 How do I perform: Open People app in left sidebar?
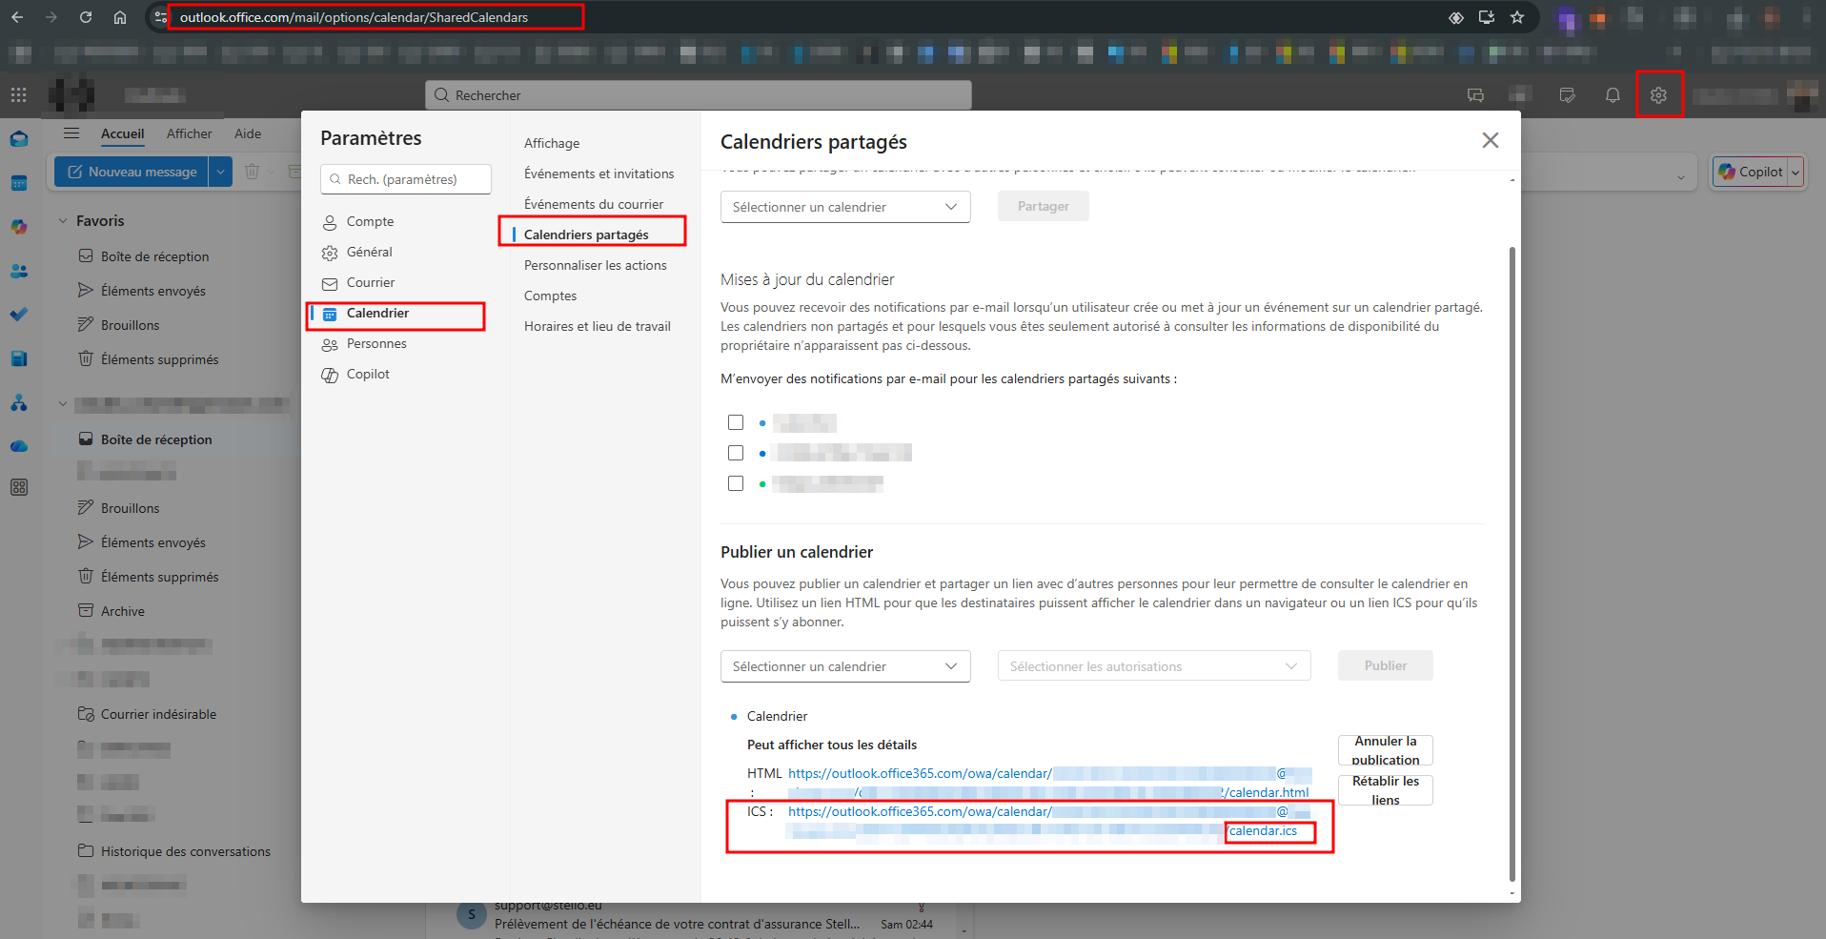[19, 272]
